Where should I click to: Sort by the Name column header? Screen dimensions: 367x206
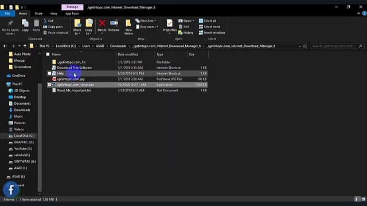pos(56,54)
